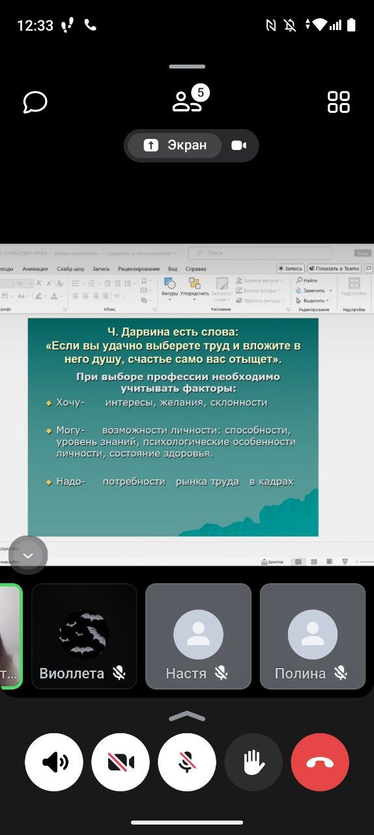Open the call chat bubble
This screenshot has width=374, height=835.
[x=35, y=102]
